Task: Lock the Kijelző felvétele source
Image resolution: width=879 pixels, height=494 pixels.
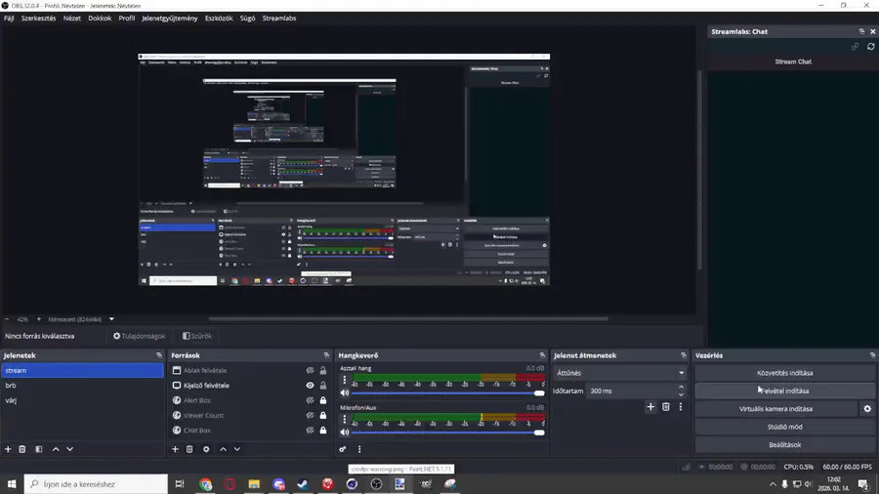Action: tap(323, 386)
